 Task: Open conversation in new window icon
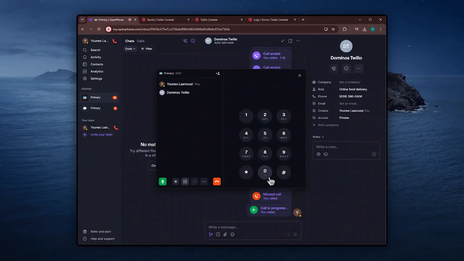[x=290, y=41]
